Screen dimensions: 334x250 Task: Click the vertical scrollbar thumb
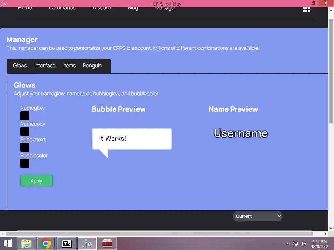click(x=331, y=71)
